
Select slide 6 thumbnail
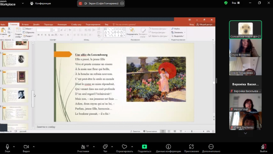tap(15, 77)
